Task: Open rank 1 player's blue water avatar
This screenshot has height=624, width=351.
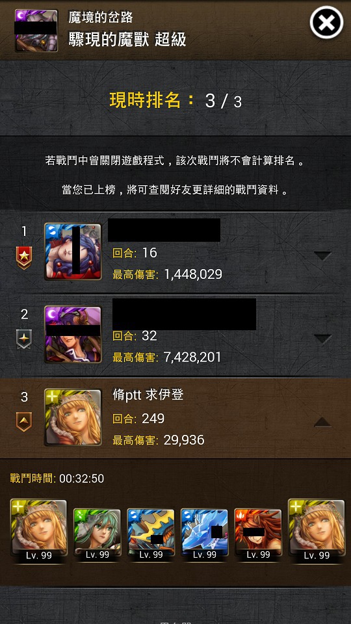Action: 73,252
